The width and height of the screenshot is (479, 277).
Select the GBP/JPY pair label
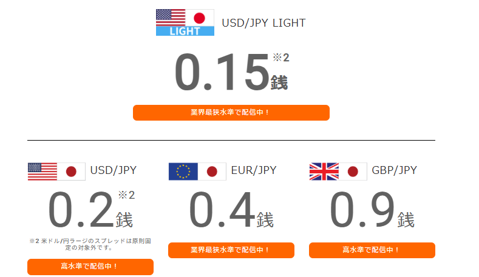(x=394, y=170)
